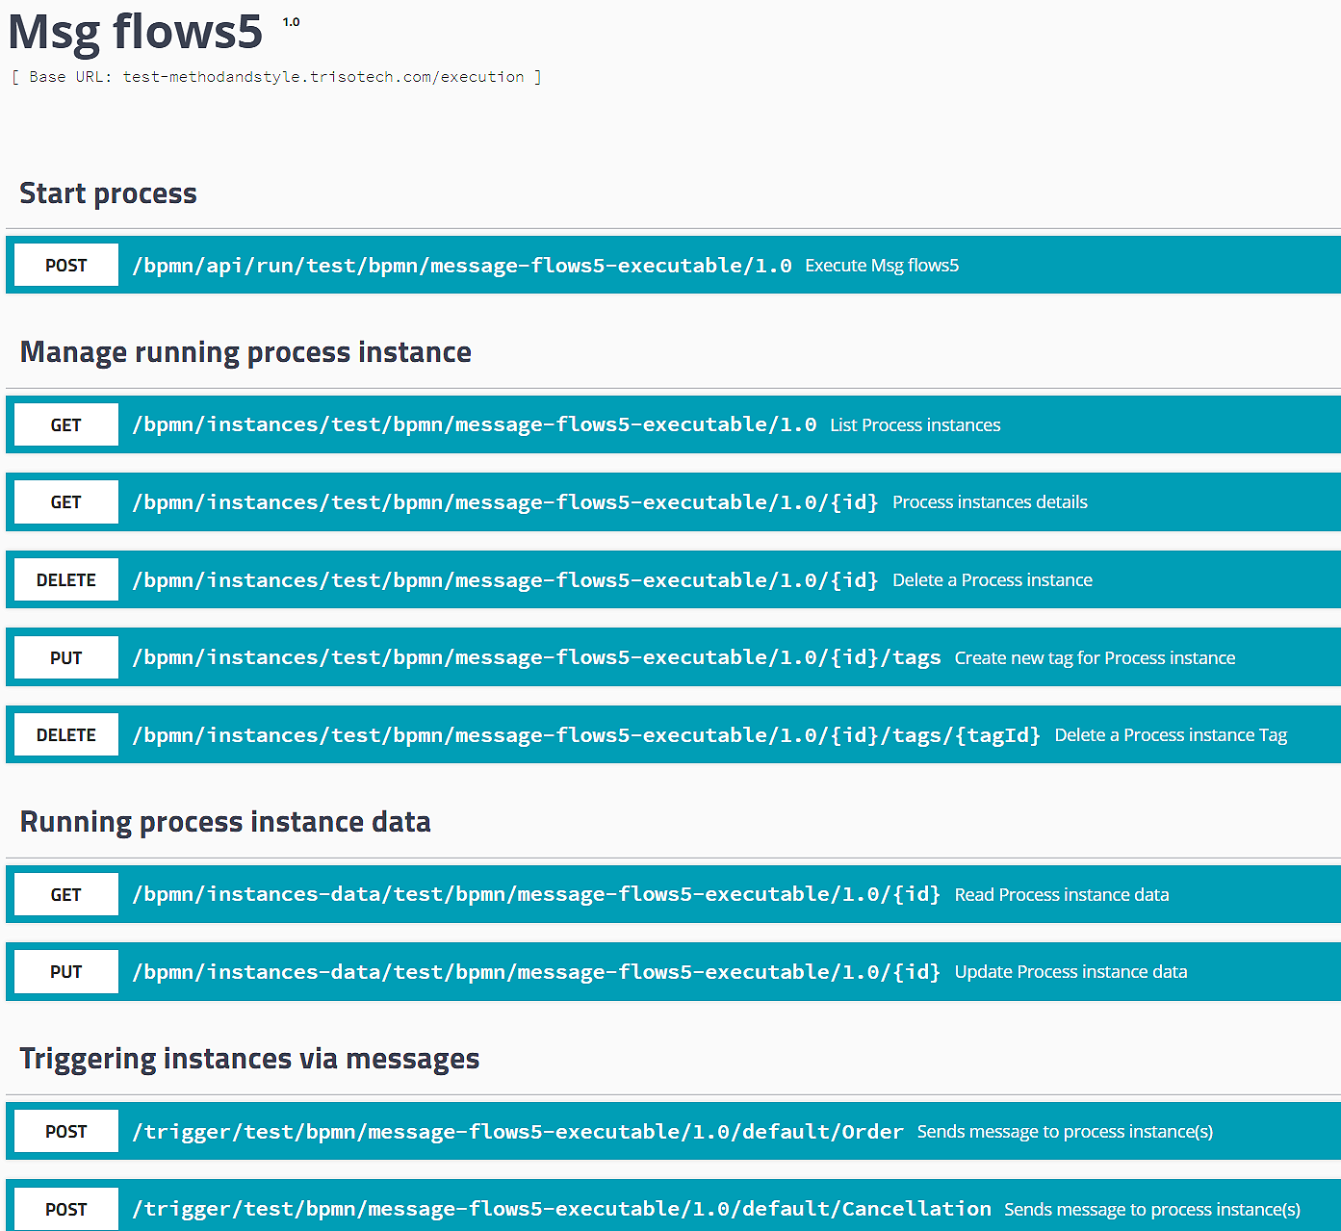The width and height of the screenshot is (1341, 1231).
Task: Open the path ending in /tags/{tagId}
Action: click(585, 735)
